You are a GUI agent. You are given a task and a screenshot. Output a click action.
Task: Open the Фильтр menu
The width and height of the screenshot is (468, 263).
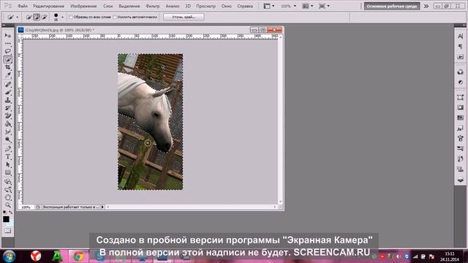[x=153, y=6]
